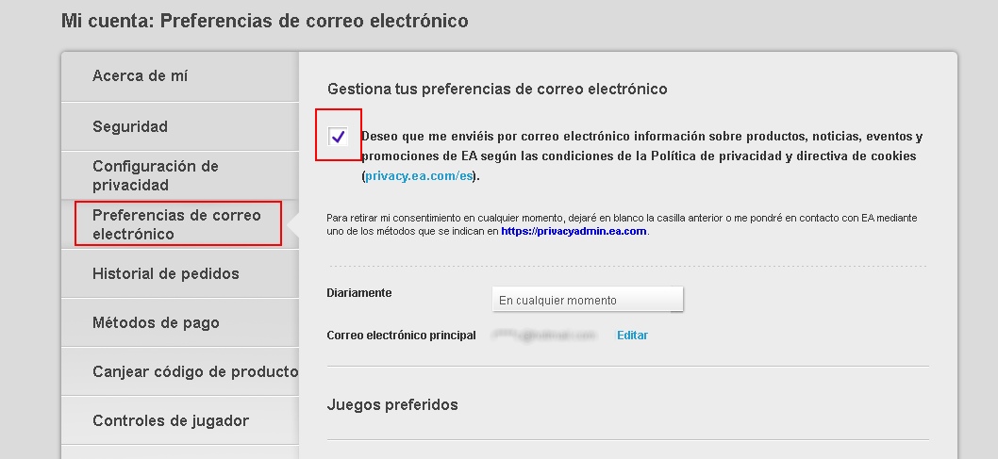Click the blurred primary email address

pos(545,336)
